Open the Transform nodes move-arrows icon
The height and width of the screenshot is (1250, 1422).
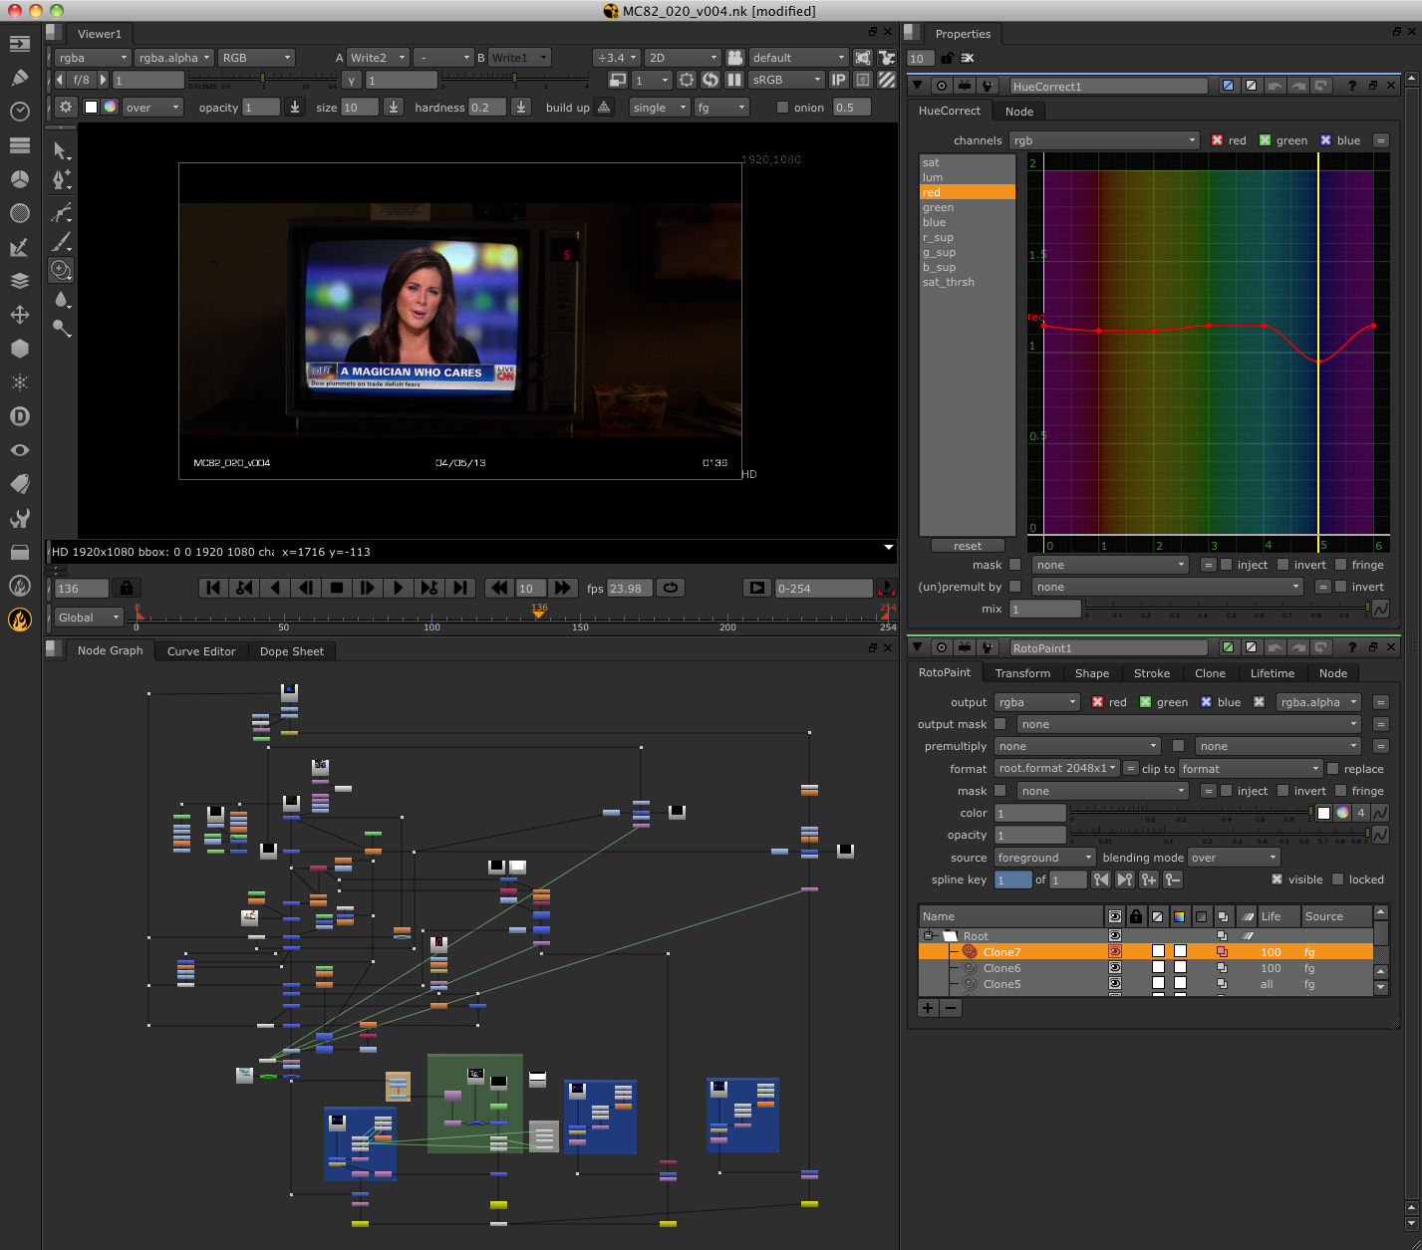(19, 315)
